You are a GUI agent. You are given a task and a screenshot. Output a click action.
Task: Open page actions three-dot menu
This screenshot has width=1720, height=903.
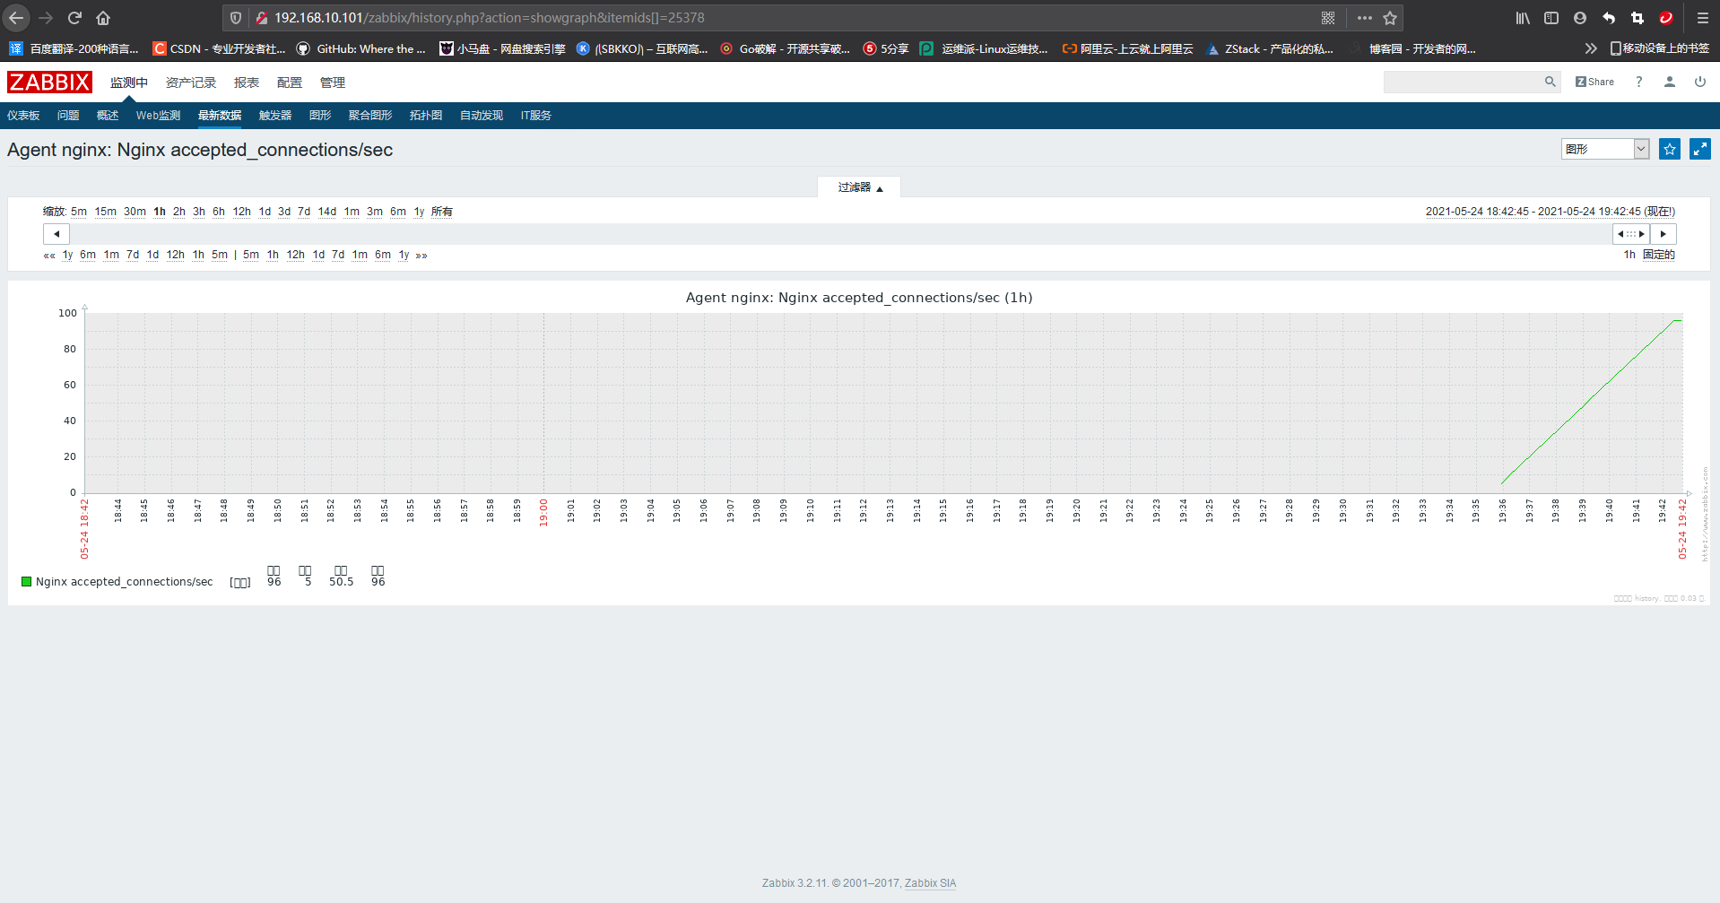pyautogui.click(x=1365, y=18)
